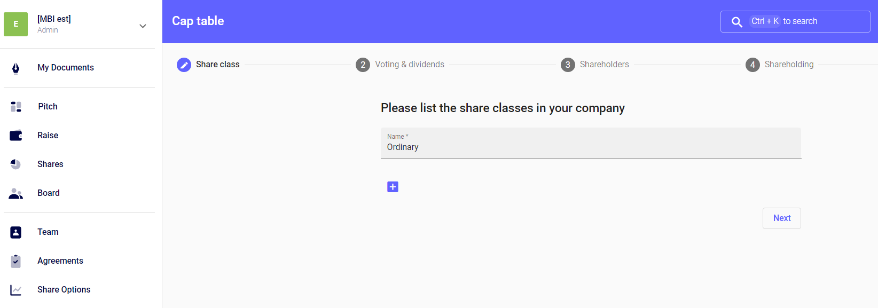Click the search magnifier icon
The image size is (878, 308).
point(737,22)
